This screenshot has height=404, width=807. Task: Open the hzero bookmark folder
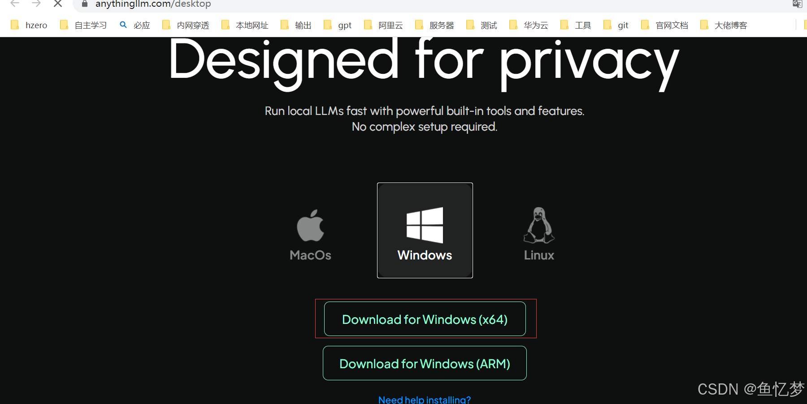(x=29, y=25)
